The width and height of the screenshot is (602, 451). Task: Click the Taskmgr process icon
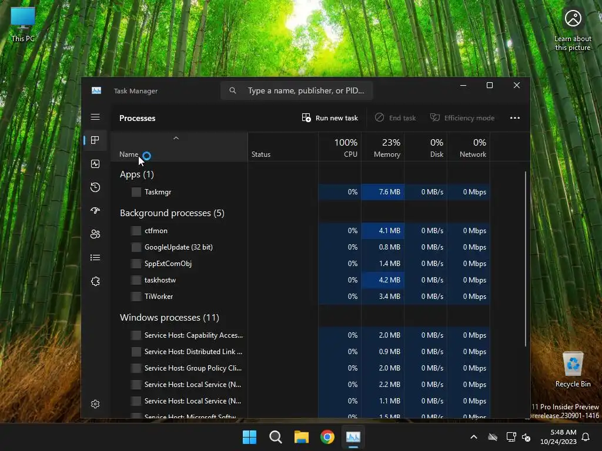tap(136, 192)
